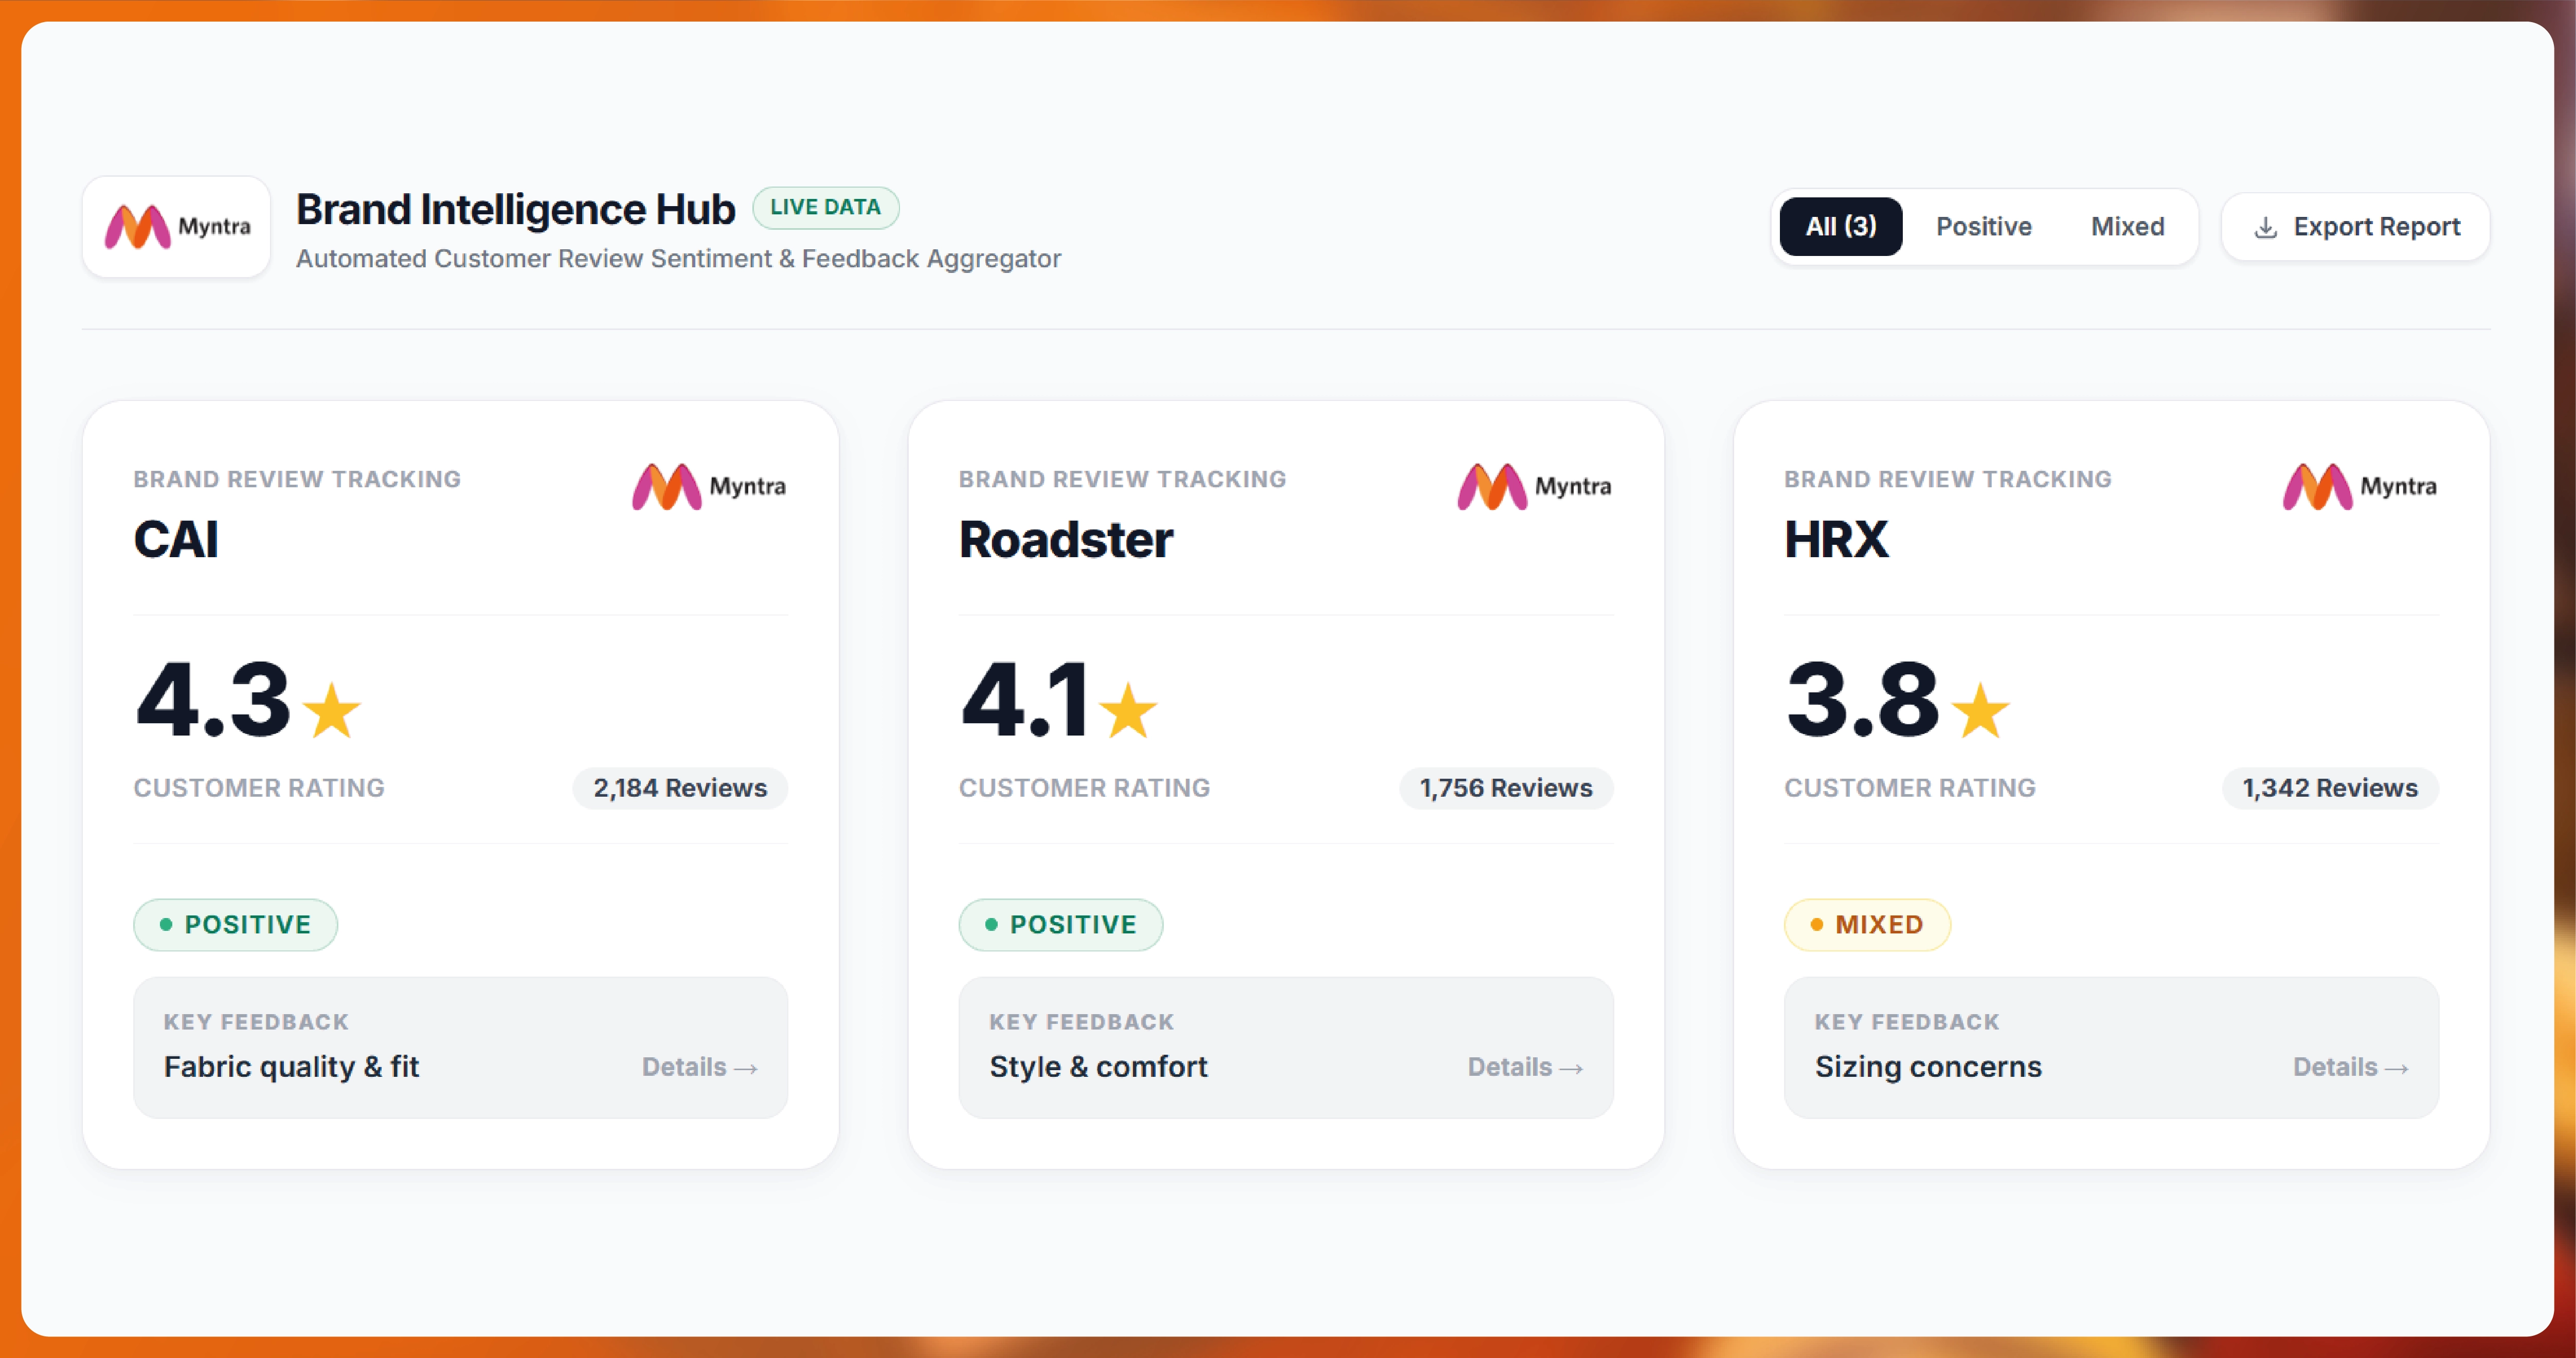The width and height of the screenshot is (2576, 1358).
Task: Click the 1,756 Reviews pill
Action: 1506,788
